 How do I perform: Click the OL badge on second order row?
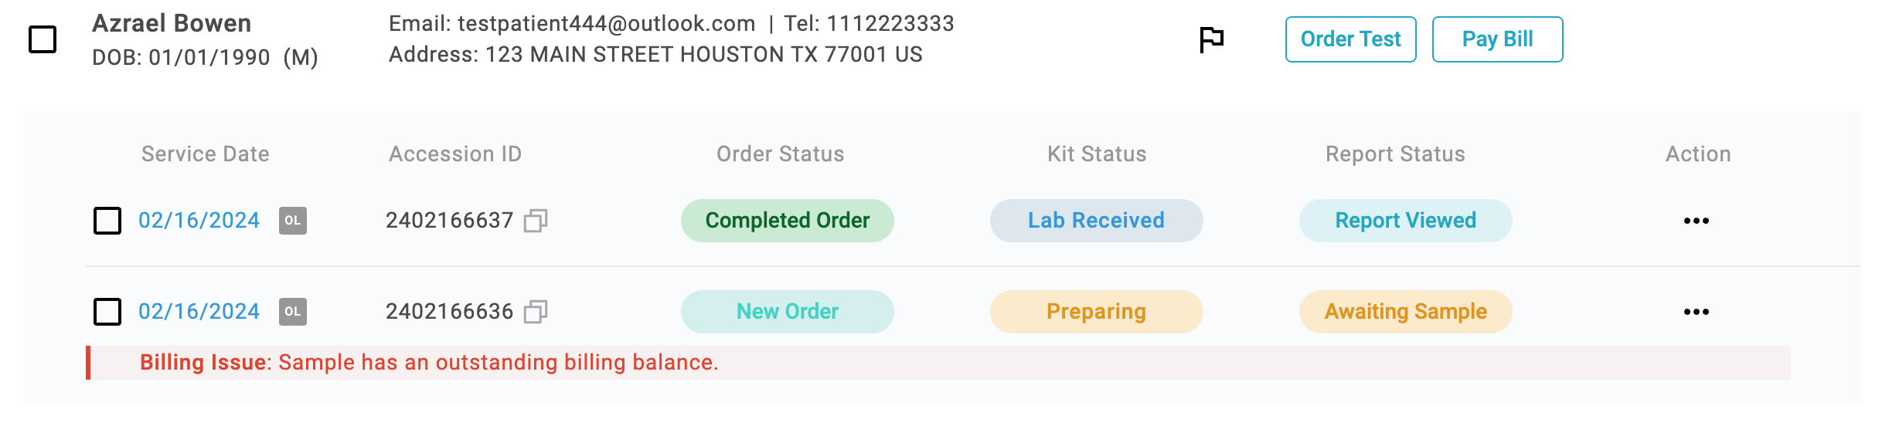click(293, 312)
